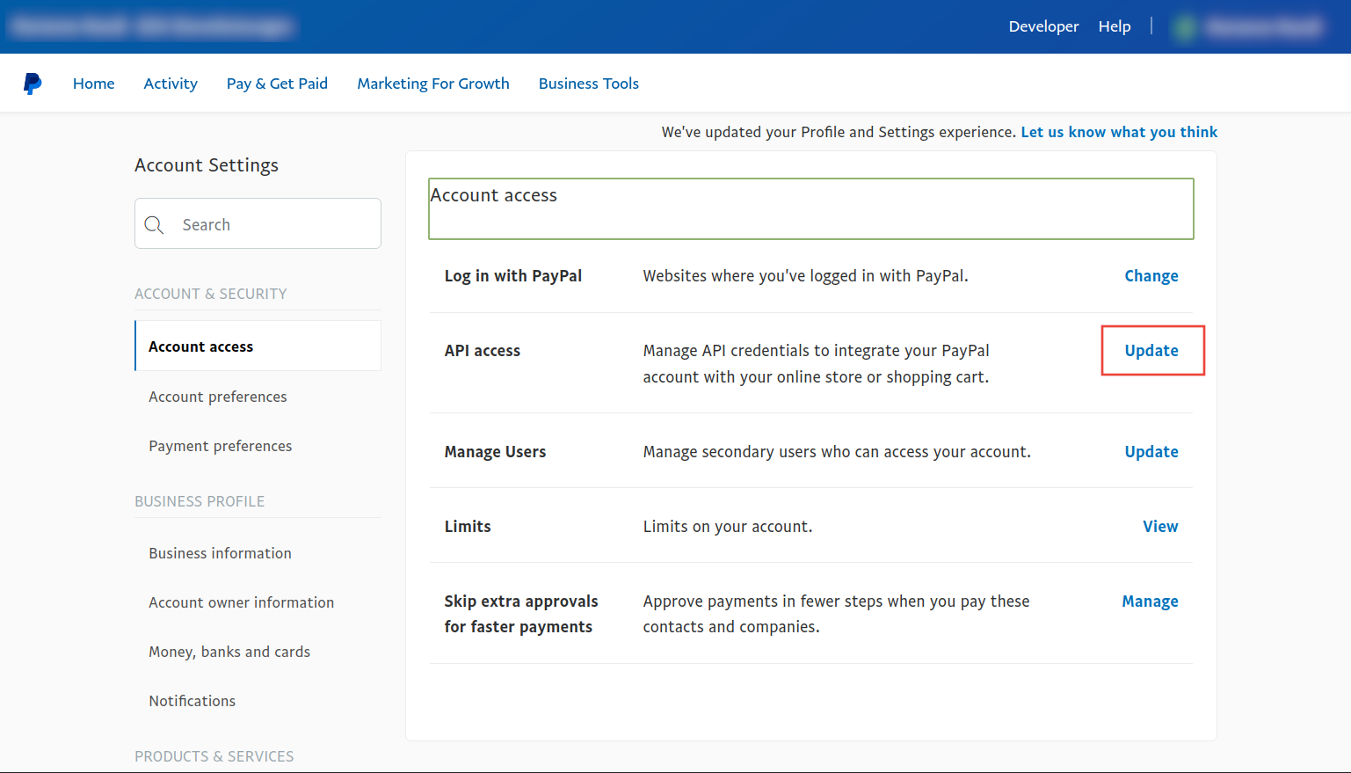
Task: Click Manage for Skip extra approvals
Action: [1150, 602]
